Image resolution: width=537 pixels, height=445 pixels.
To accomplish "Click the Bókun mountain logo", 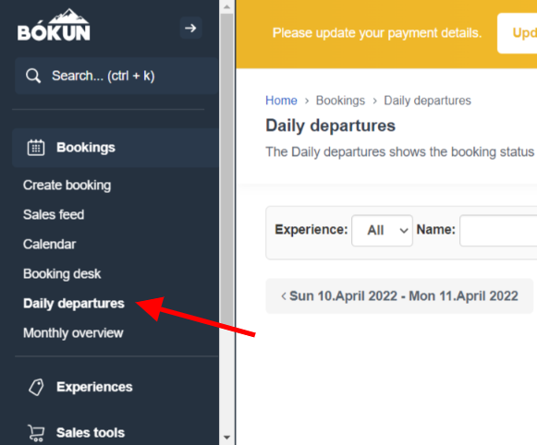I will click(x=54, y=25).
